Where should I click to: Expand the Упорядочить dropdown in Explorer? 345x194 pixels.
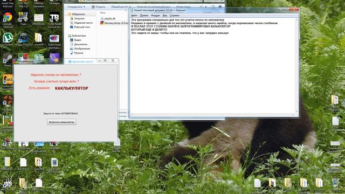tap(76, 7)
